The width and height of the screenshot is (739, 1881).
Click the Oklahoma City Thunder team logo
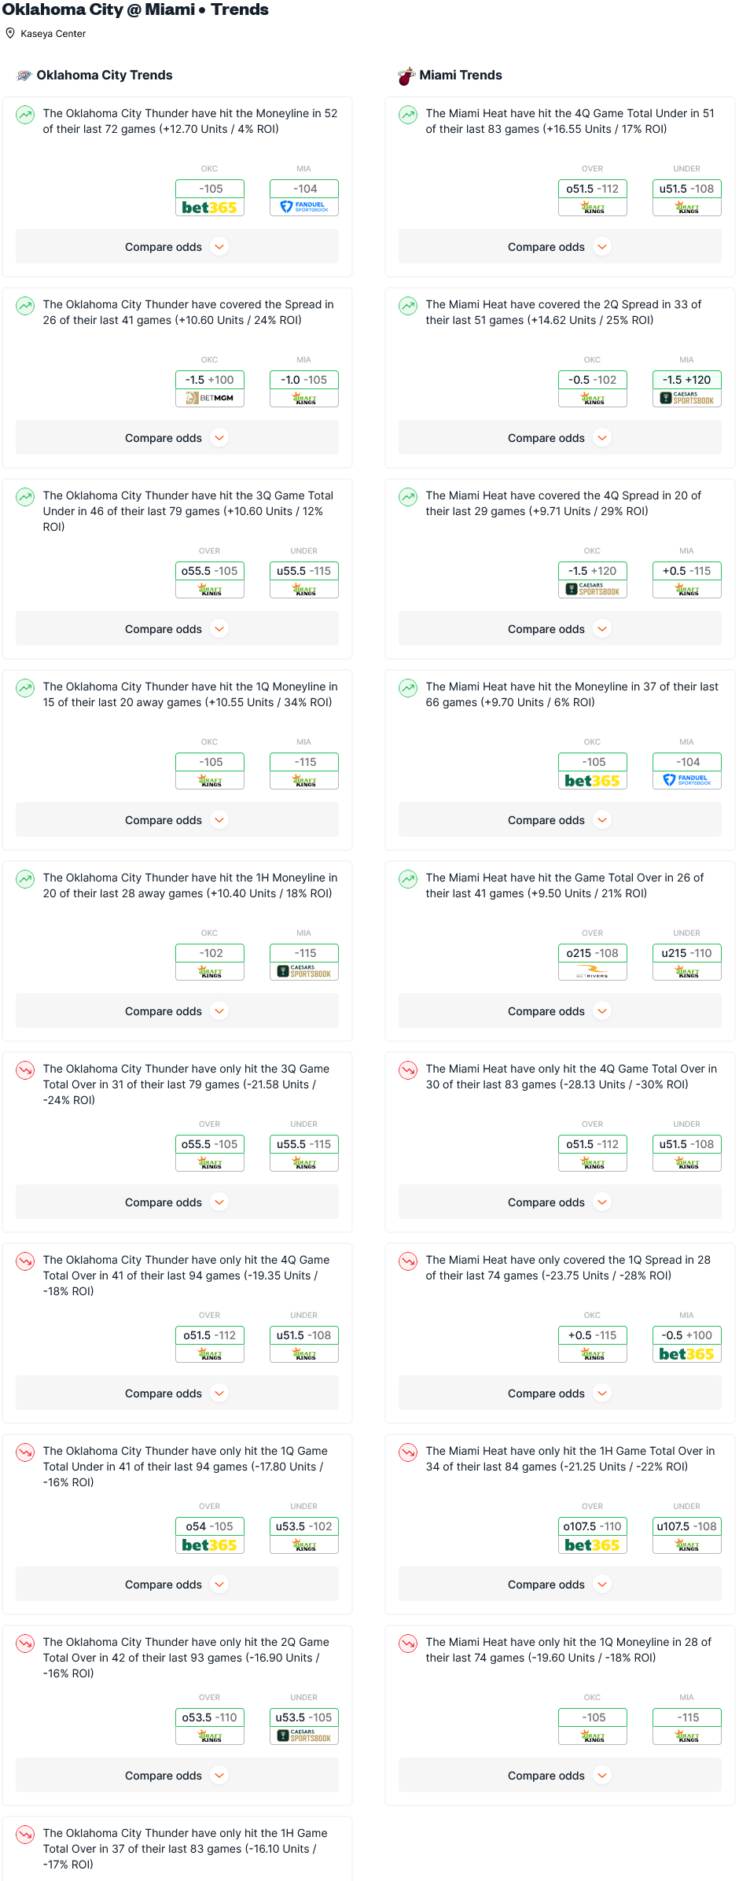point(24,75)
